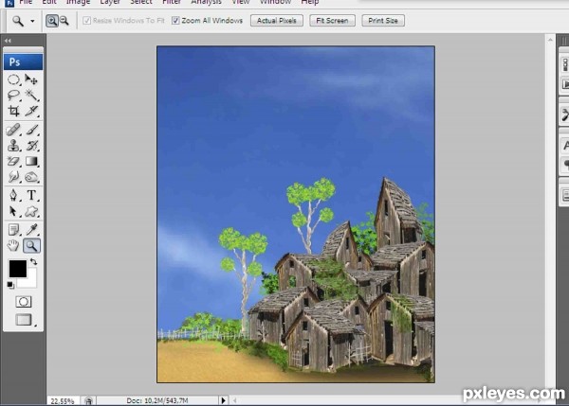Select the Crop tool
Screen dimensions: 569x406
pyautogui.click(x=13, y=111)
